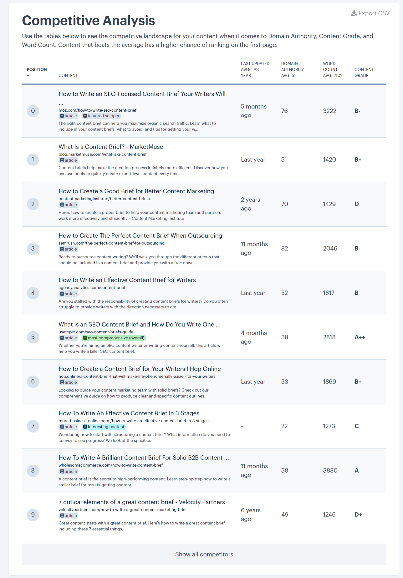Click position badge 4
This screenshot has height=578, width=403.
[33, 293]
